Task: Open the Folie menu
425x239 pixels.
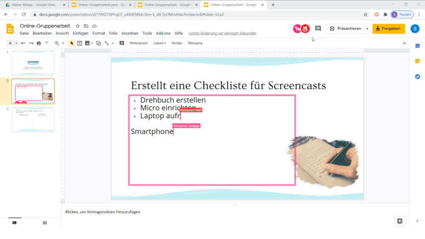Action: pyautogui.click(x=113, y=33)
